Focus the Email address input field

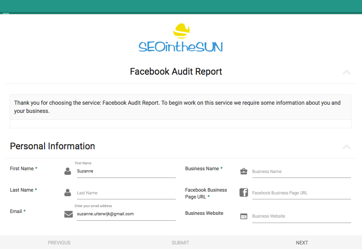pyautogui.click(x=126, y=214)
